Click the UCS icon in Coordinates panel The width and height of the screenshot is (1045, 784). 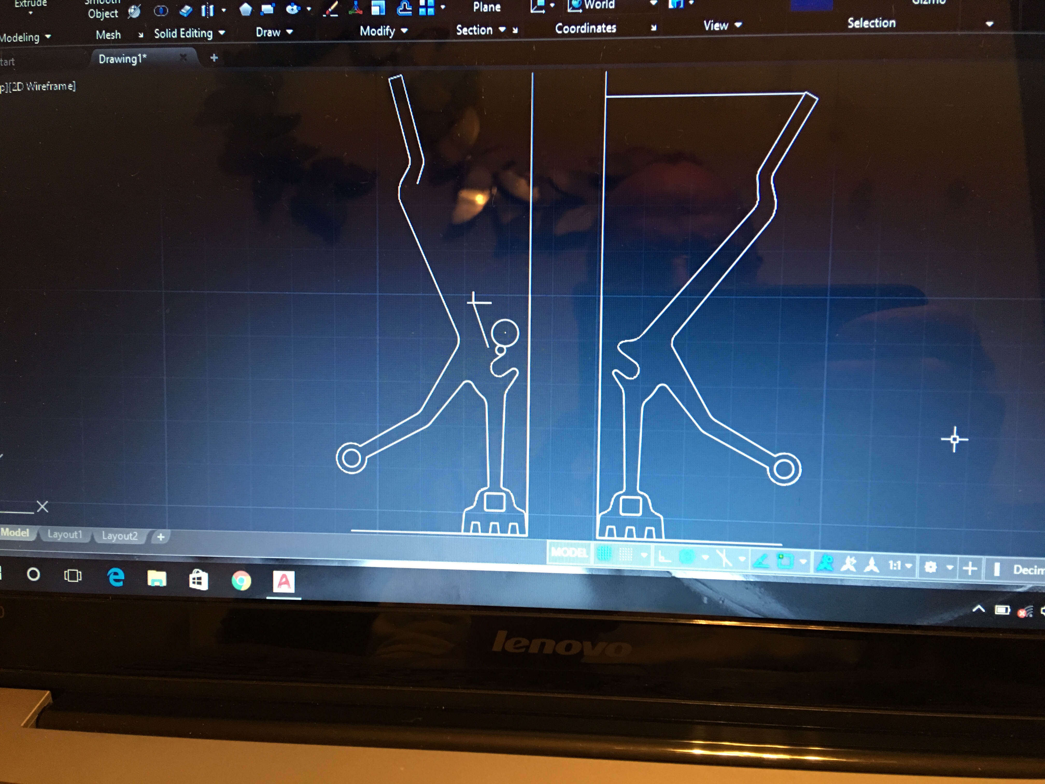[538, 6]
